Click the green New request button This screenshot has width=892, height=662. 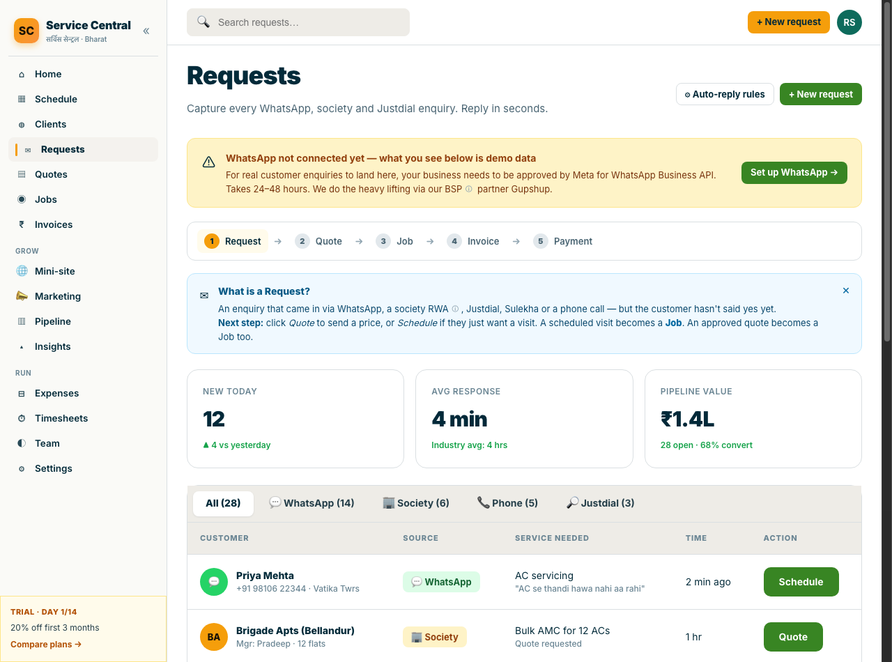click(x=821, y=94)
